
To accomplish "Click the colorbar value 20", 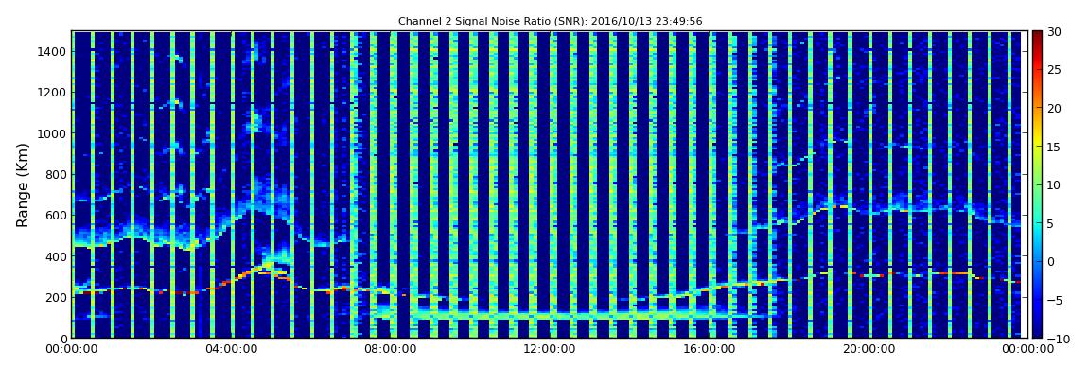I will 1055,108.
